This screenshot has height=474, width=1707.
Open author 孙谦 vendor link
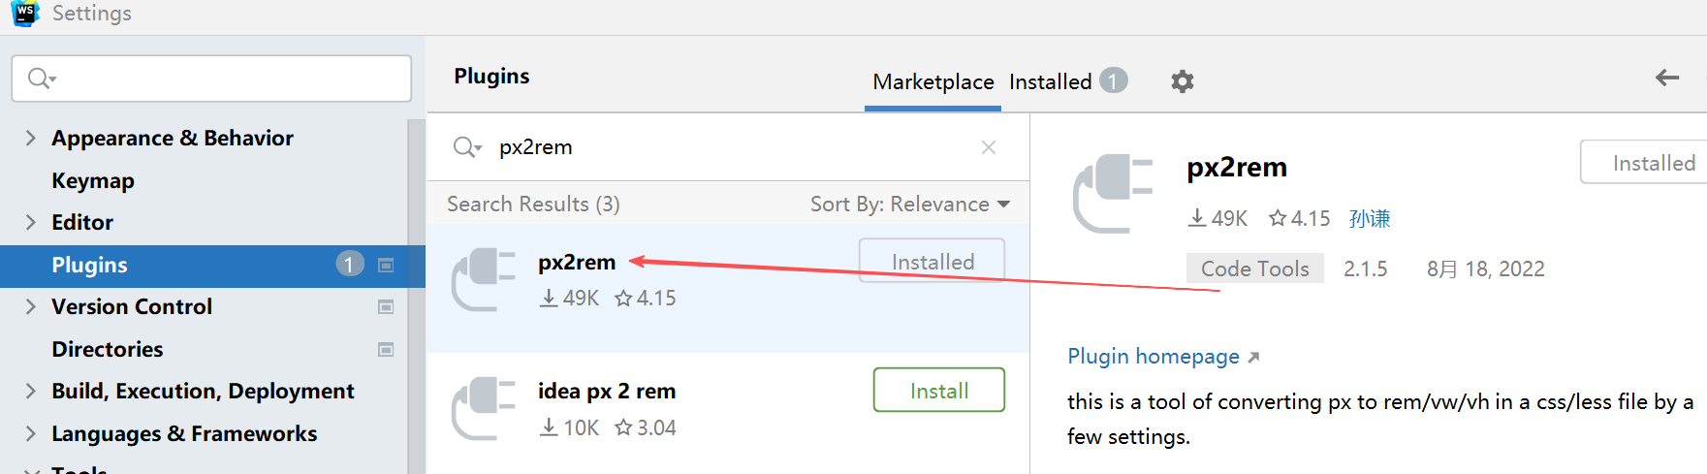pos(1369,218)
